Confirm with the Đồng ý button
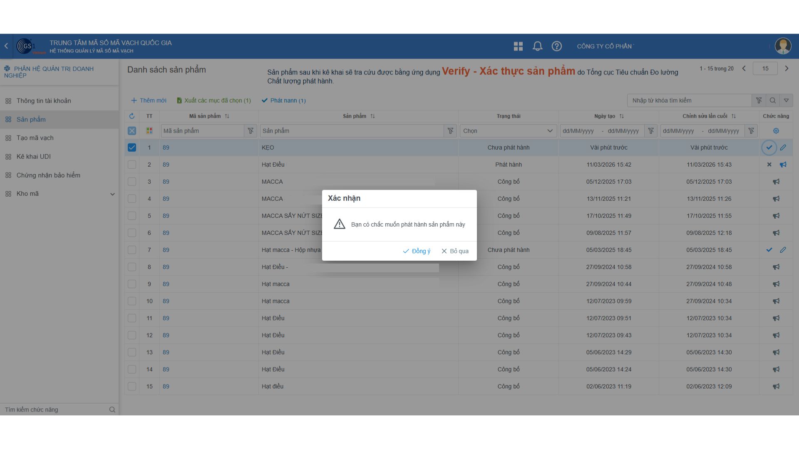 click(x=417, y=251)
